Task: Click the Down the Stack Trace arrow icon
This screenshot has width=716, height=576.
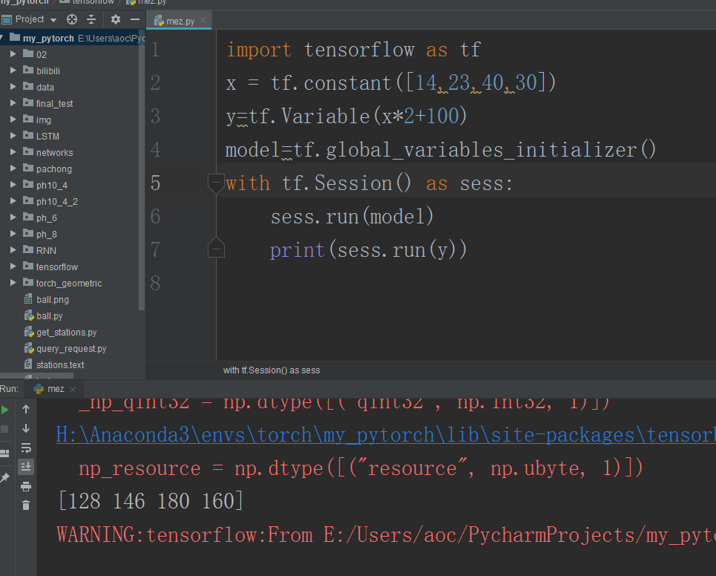Action: tap(26, 429)
